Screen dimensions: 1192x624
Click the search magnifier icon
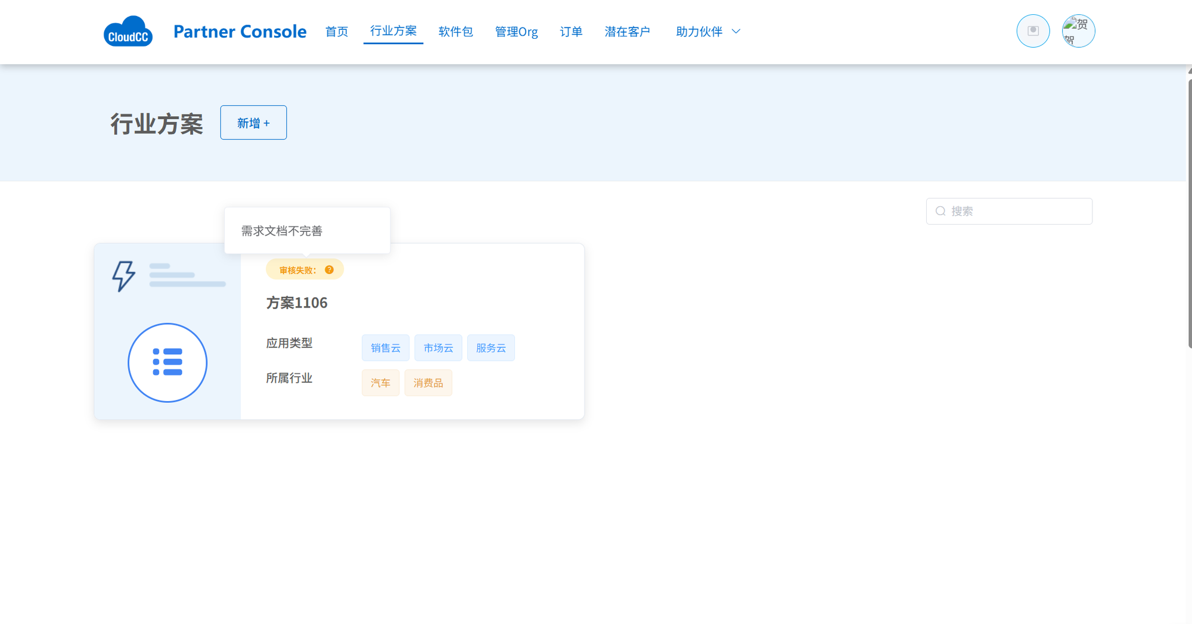click(x=940, y=211)
